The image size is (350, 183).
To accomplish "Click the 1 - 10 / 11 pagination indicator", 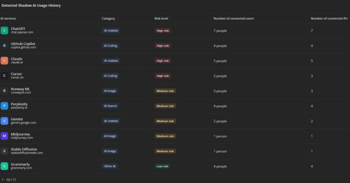I will click(9, 179).
